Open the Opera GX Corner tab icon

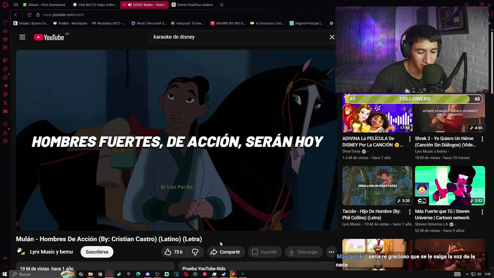coord(16,5)
